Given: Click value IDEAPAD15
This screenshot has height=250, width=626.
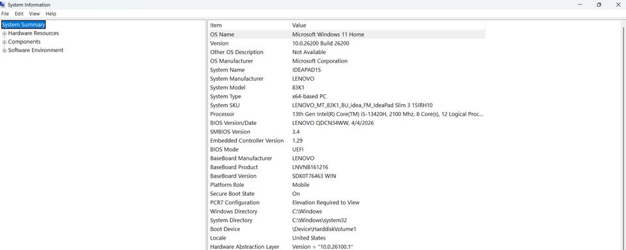Looking at the screenshot, I should tap(306, 70).
